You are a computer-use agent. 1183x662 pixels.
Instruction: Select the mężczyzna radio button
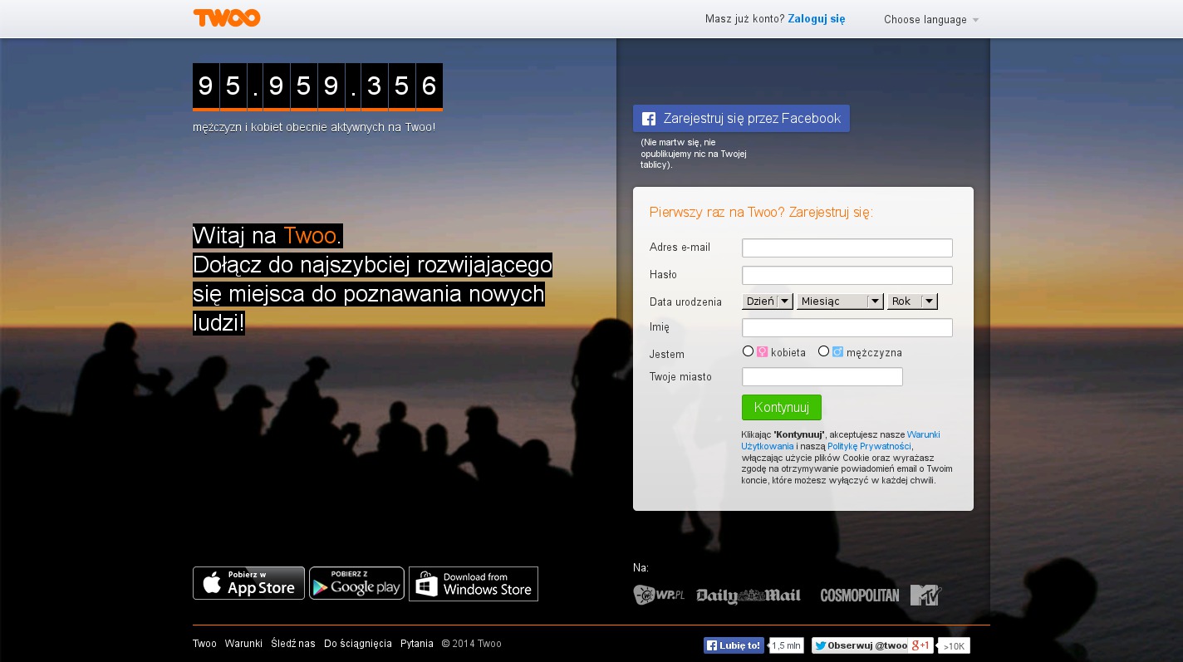(823, 351)
